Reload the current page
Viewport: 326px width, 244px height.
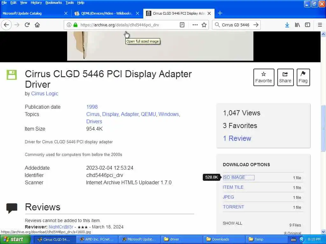pos(27,25)
